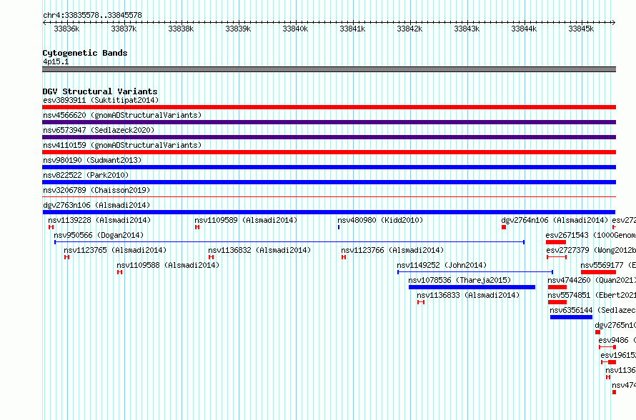Select the red marker under nsv1109588
Image resolution: width=636 pixels, height=420 pixels.
click(x=119, y=272)
